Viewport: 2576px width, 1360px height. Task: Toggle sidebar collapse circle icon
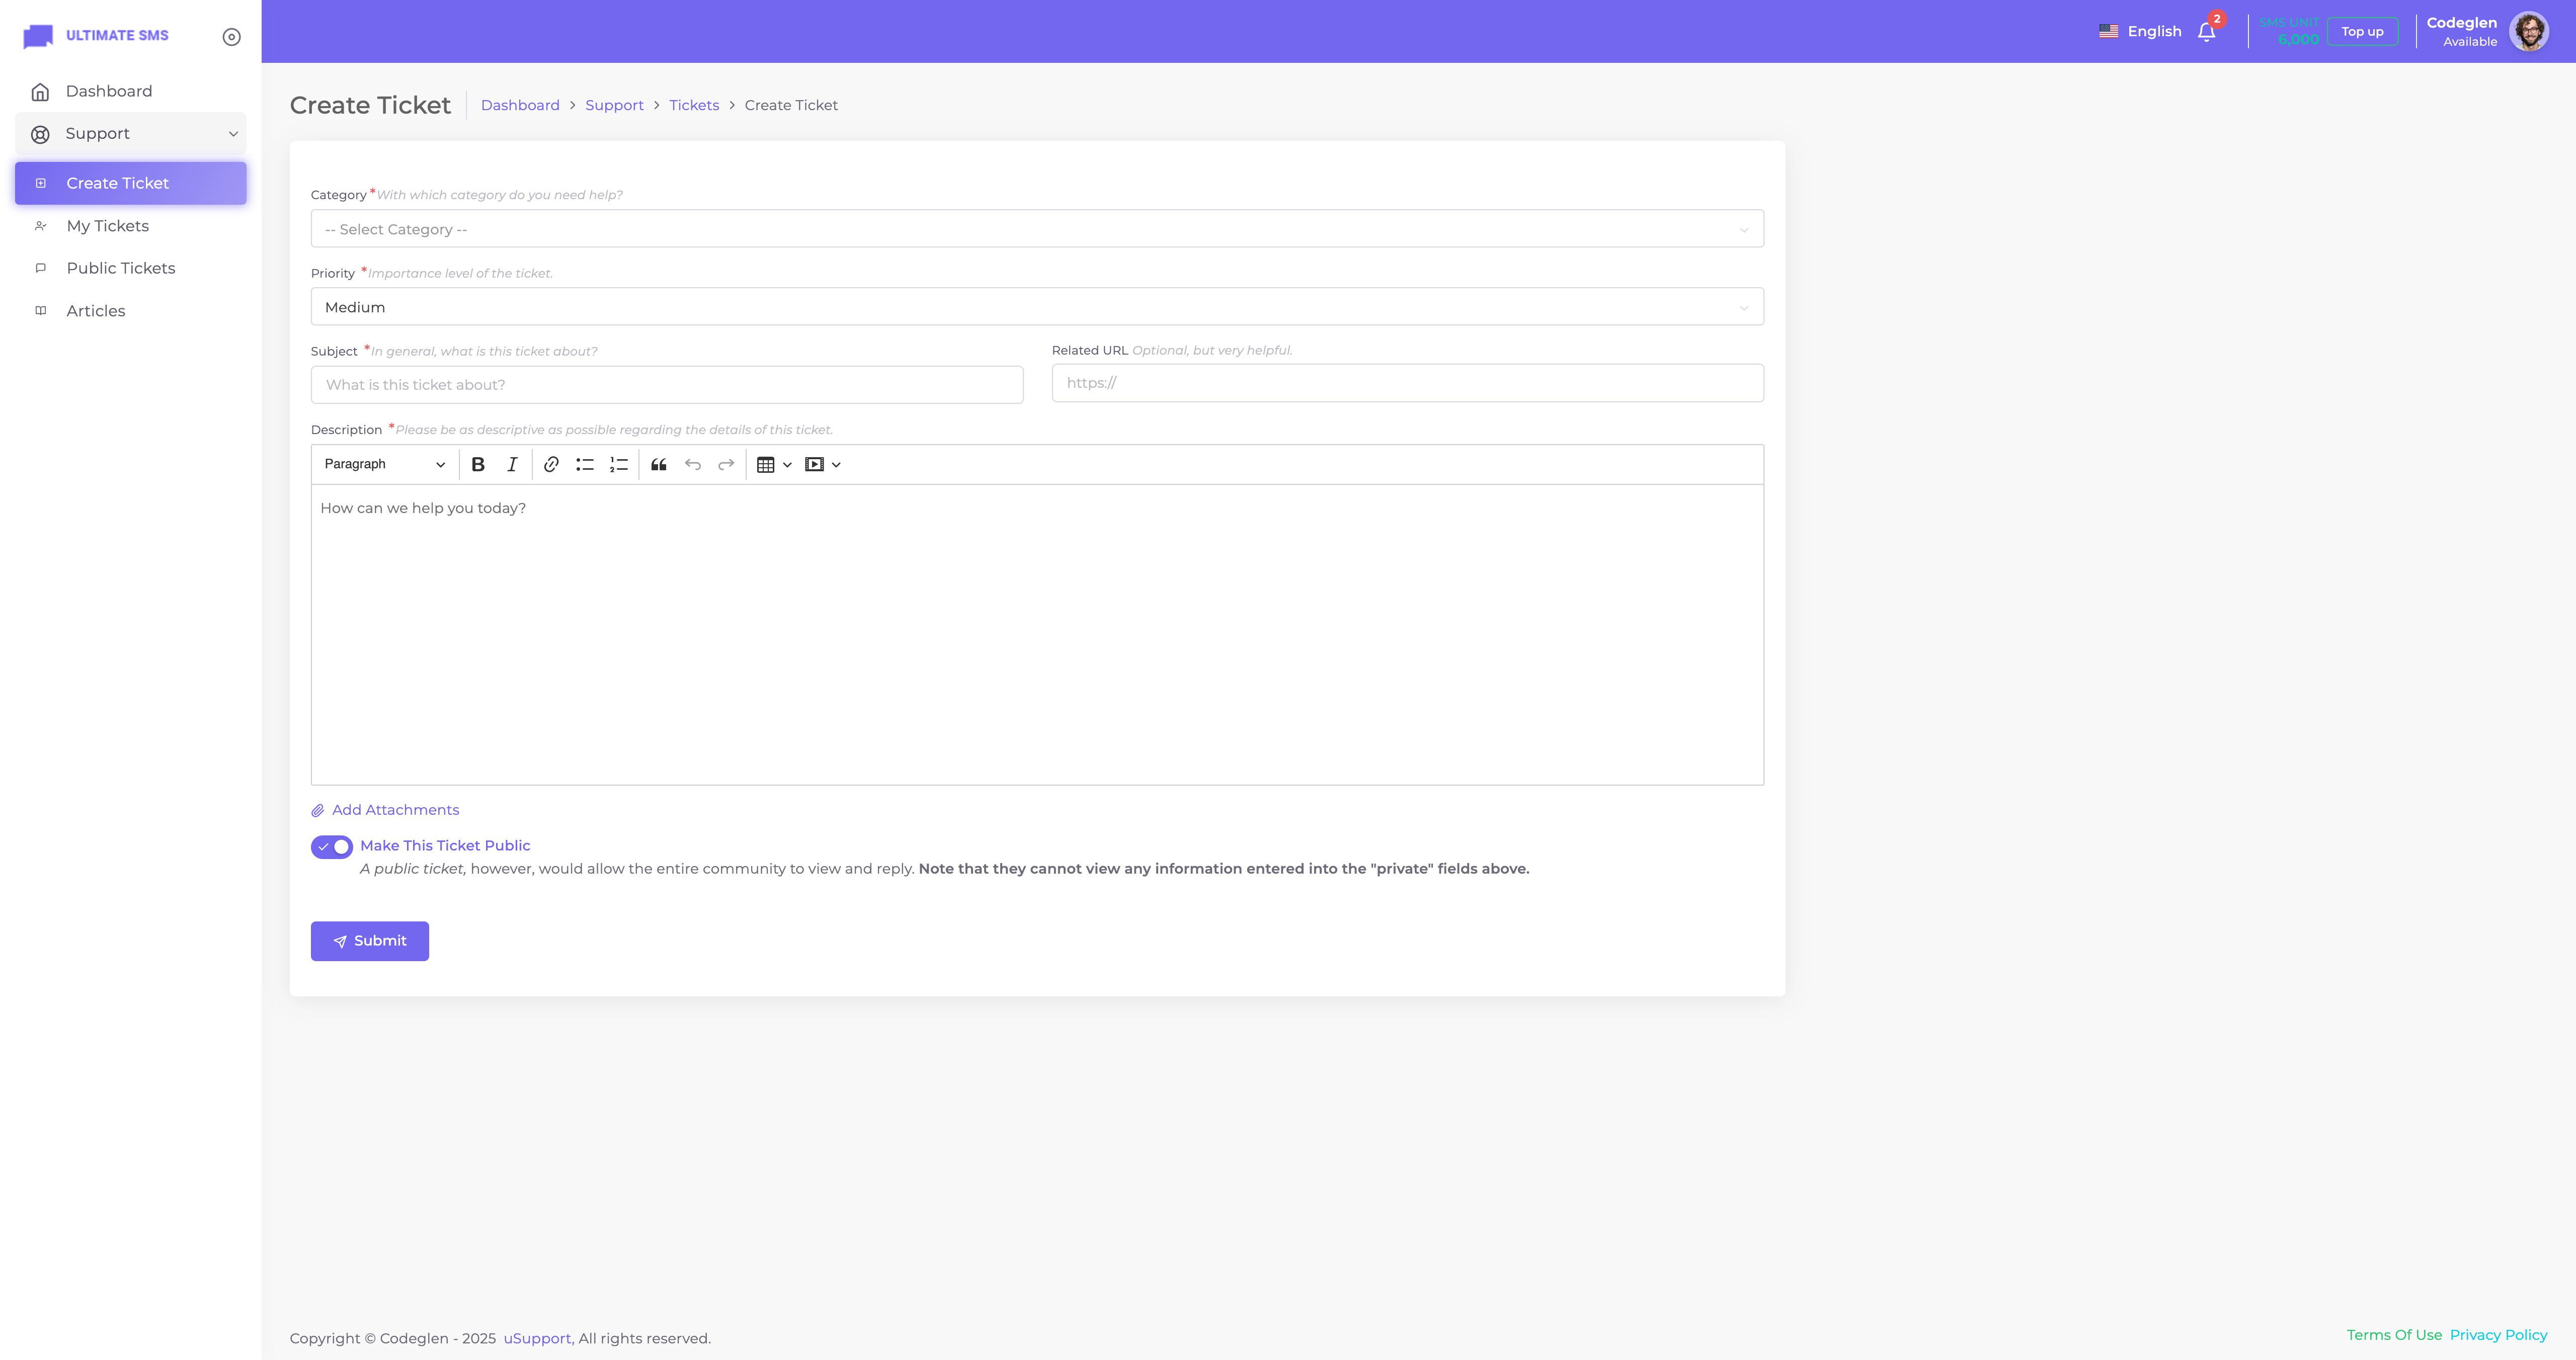pos(231,37)
